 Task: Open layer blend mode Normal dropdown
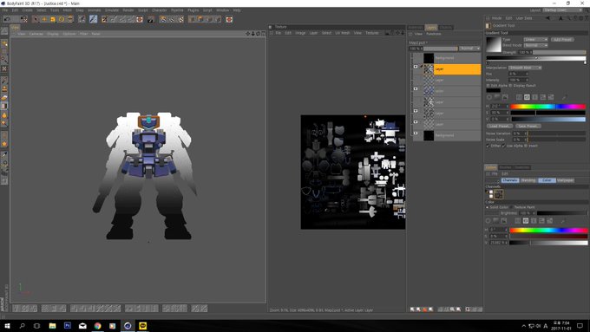pos(469,49)
